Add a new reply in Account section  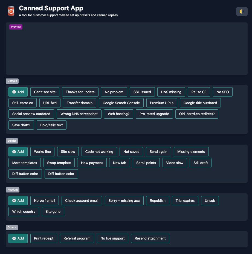point(18,200)
